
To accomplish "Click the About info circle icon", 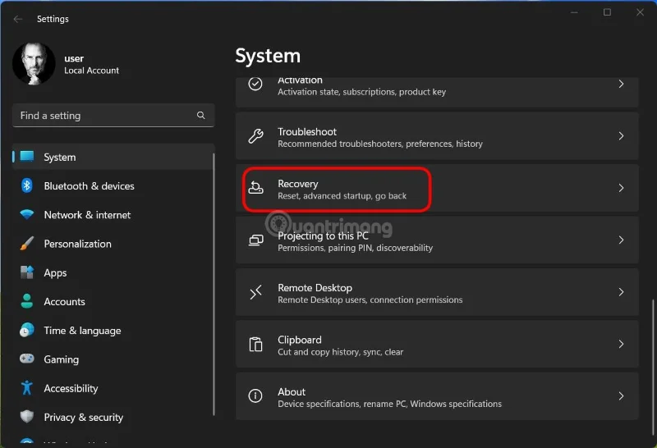I will click(x=255, y=395).
